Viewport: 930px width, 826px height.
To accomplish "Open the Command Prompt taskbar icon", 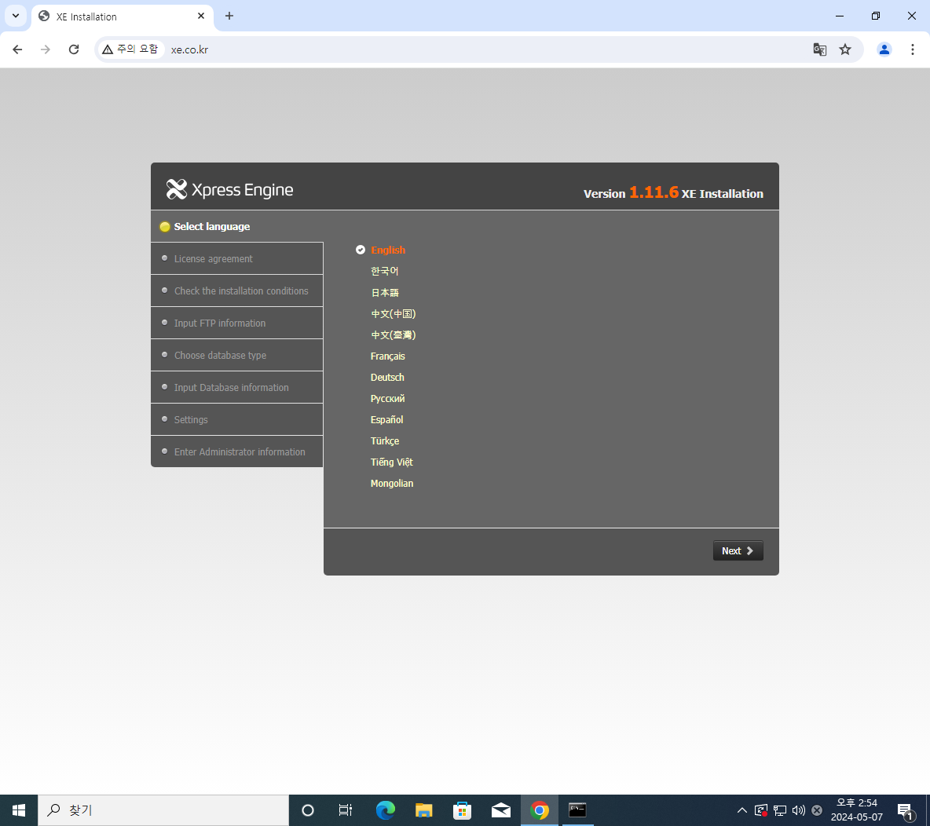I will coord(577,810).
